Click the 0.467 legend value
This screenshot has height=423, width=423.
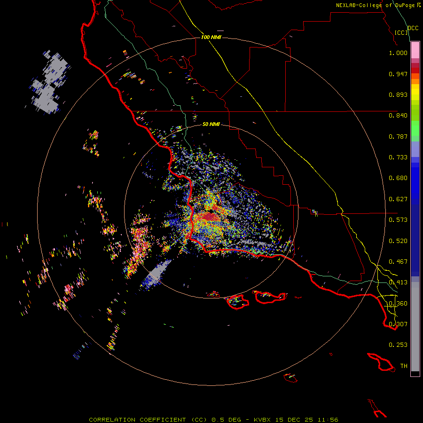click(398, 262)
